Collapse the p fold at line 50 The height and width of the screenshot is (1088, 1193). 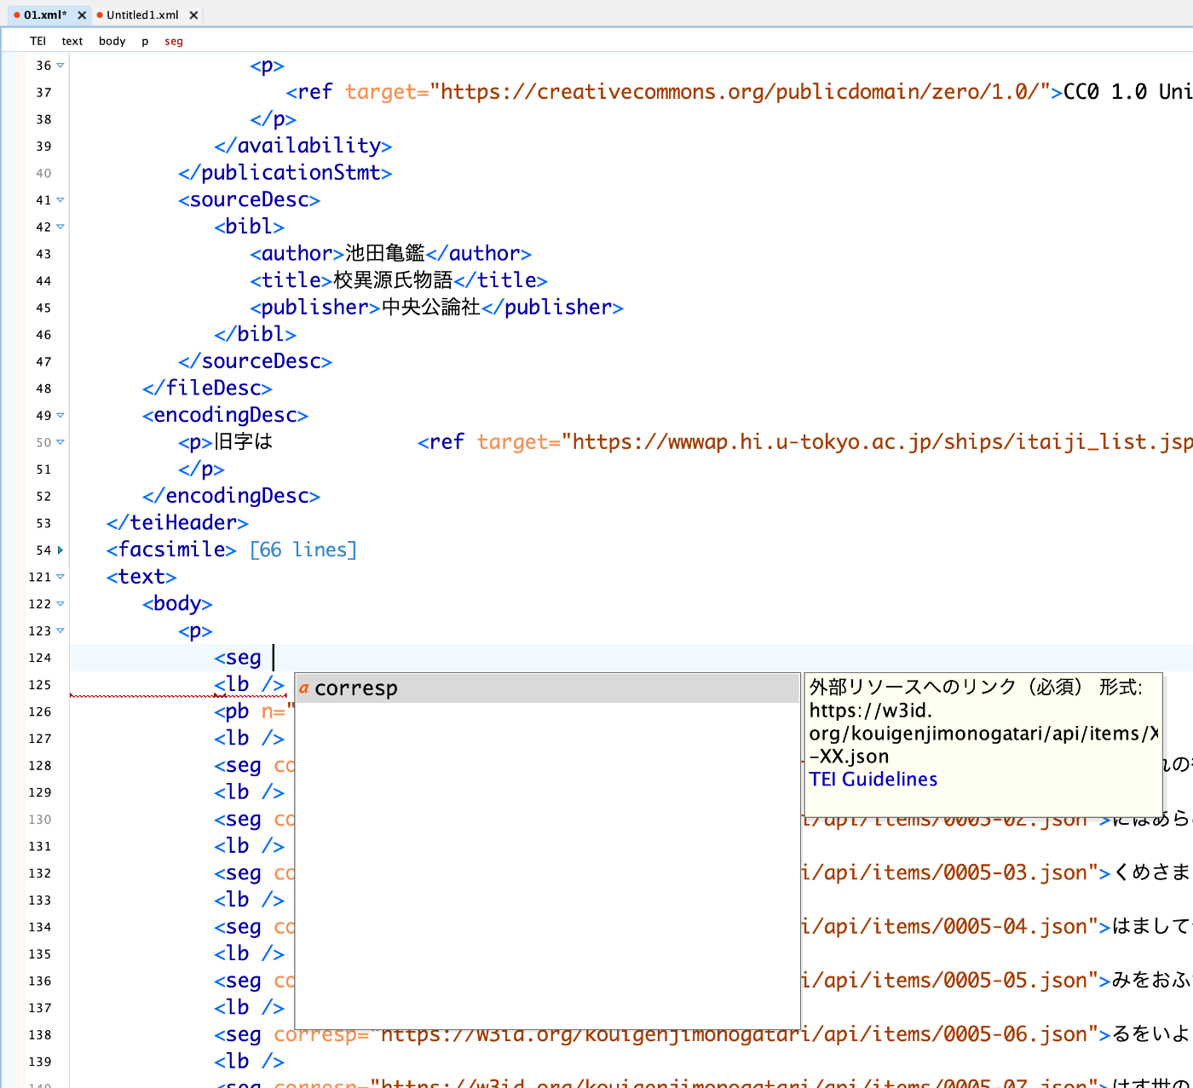click(61, 443)
